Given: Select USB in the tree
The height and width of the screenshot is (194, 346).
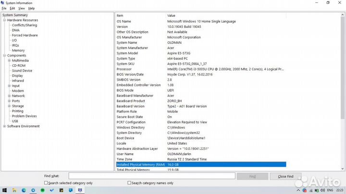Looking at the screenshot, I should [x=15, y=121].
